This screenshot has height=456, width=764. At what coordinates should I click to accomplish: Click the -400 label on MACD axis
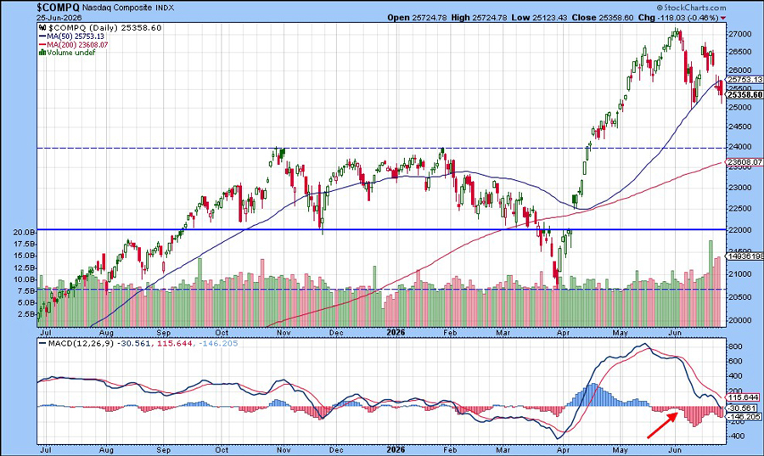point(735,436)
